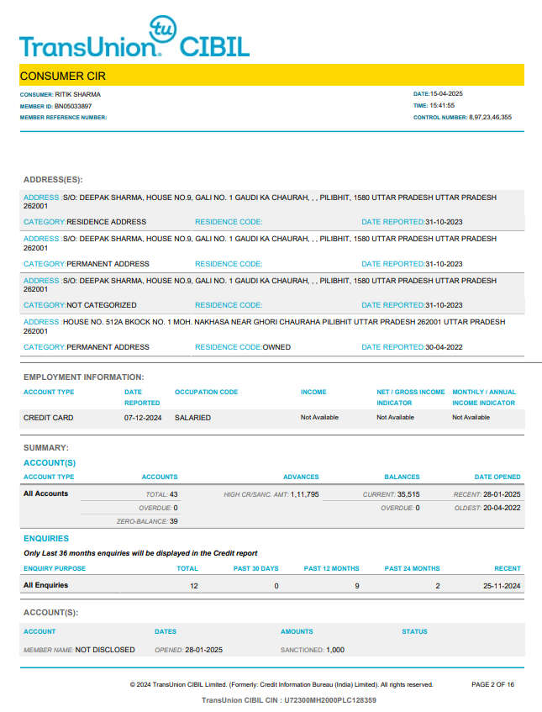Click the RESIDENCE ADDRESS category value
The height and width of the screenshot is (712, 542).
click(106, 222)
